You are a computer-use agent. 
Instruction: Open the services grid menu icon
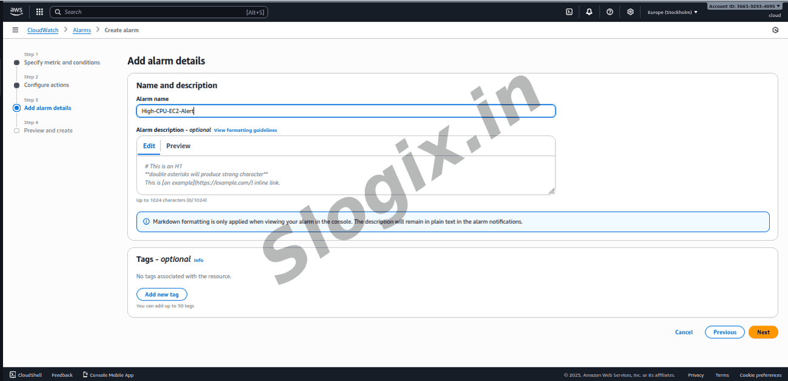(x=39, y=11)
